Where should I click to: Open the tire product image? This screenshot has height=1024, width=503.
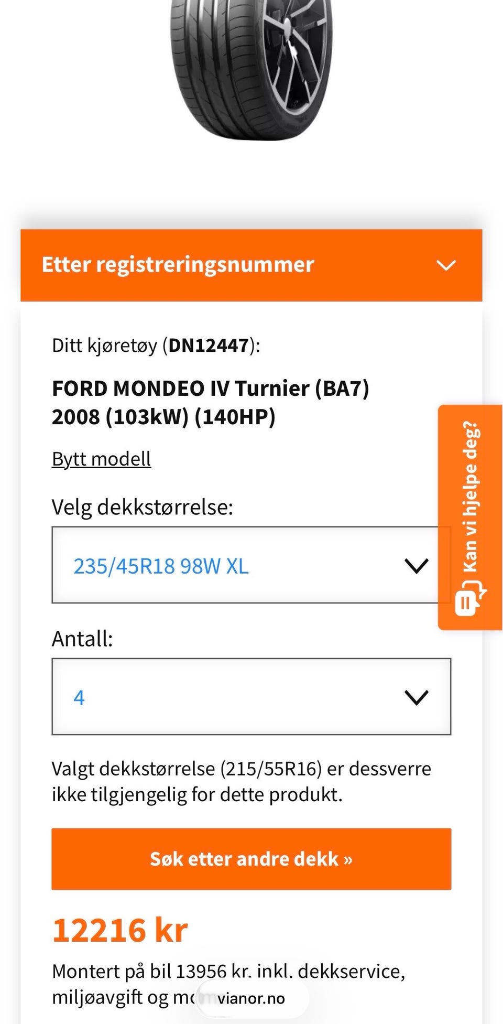(x=251, y=70)
